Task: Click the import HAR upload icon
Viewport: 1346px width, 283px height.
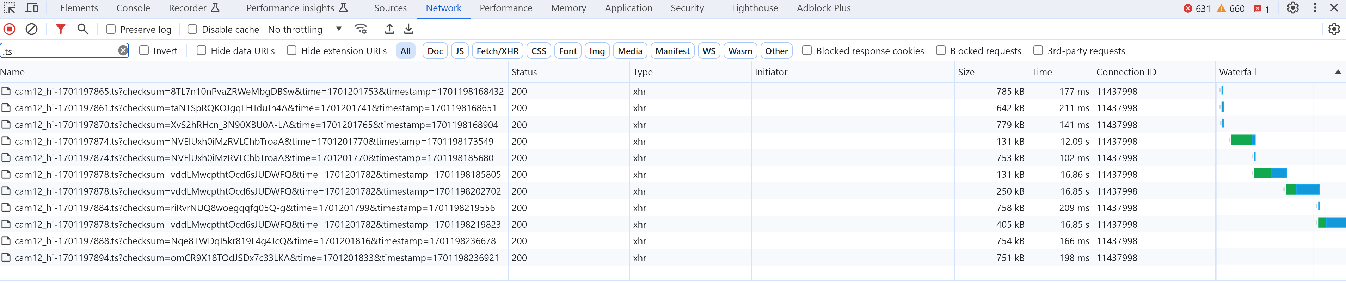Action: point(389,29)
